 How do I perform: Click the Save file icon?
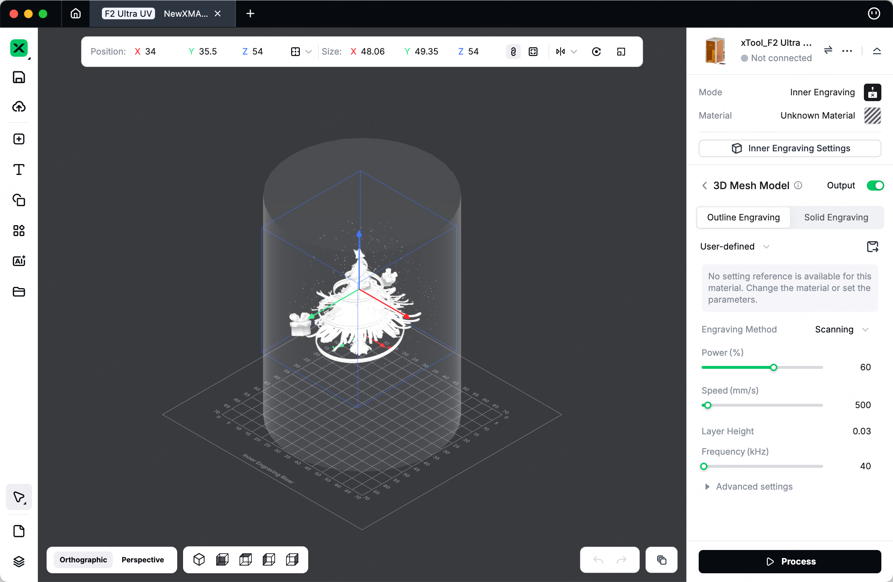coord(19,77)
